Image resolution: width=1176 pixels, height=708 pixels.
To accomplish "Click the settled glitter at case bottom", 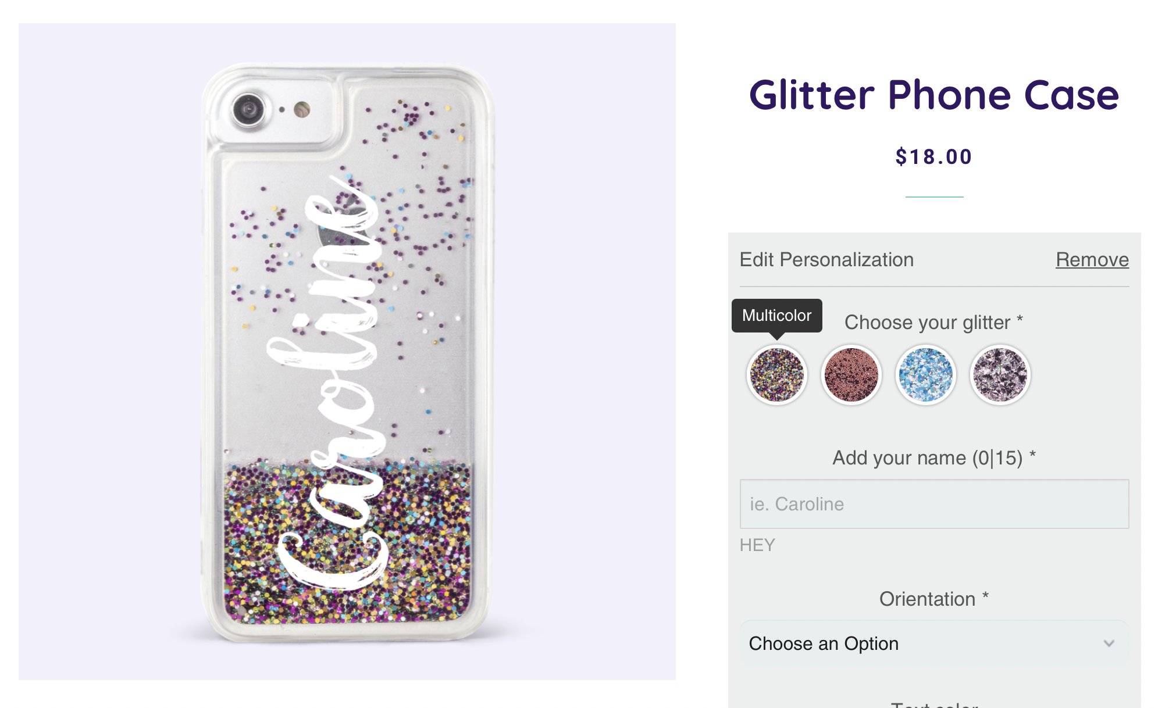I will pos(347,543).
